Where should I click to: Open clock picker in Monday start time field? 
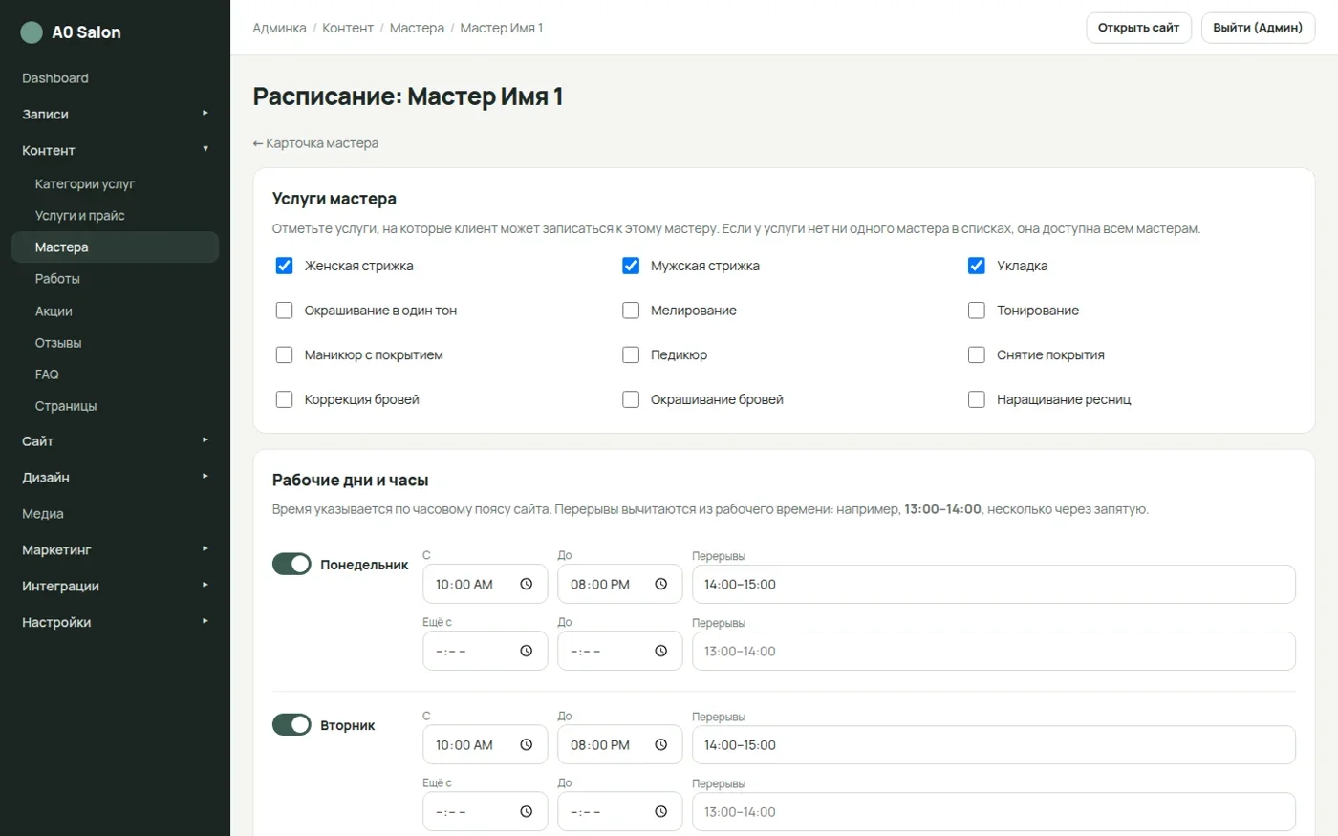point(526,584)
